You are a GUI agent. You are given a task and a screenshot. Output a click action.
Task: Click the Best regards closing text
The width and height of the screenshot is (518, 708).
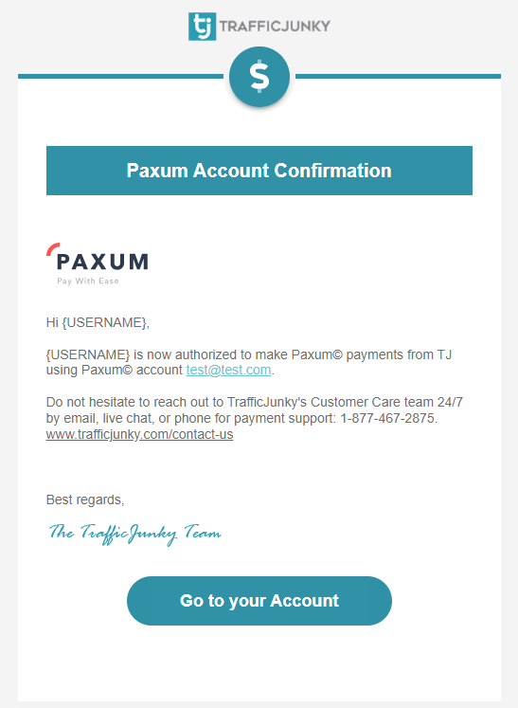[x=85, y=499]
